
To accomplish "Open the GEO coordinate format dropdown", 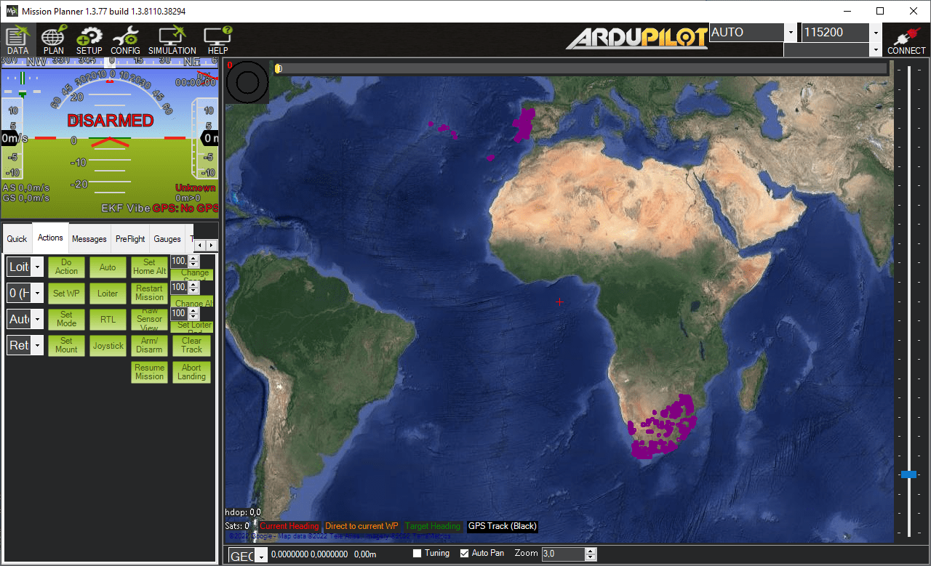I will [260, 556].
